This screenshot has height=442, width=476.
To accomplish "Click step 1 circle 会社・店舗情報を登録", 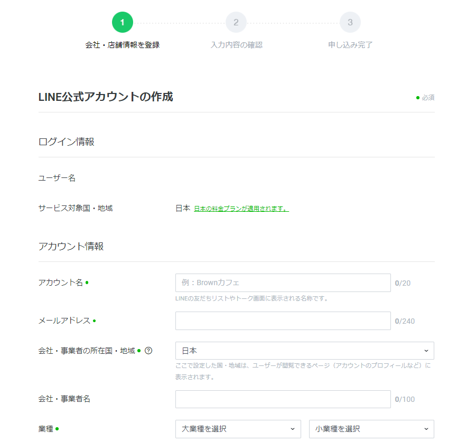I will 123,22.
